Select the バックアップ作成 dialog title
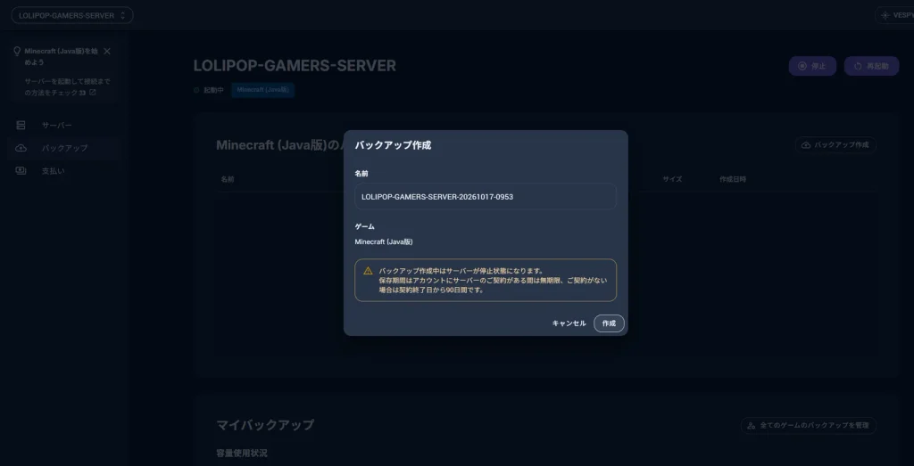 393,145
